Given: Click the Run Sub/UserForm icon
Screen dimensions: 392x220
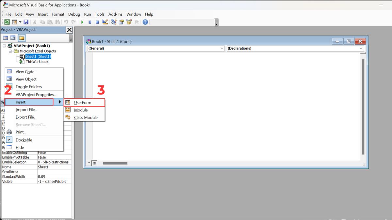Looking at the screenshot, I should [x=82, y=22].
